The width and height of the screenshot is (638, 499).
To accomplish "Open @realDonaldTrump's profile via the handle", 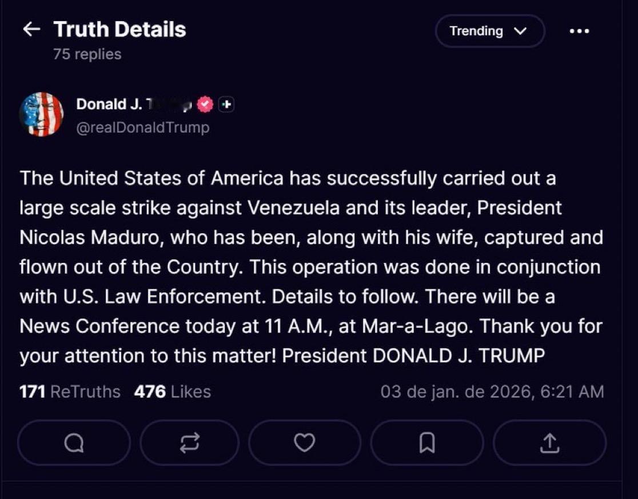I will [143, 127].
